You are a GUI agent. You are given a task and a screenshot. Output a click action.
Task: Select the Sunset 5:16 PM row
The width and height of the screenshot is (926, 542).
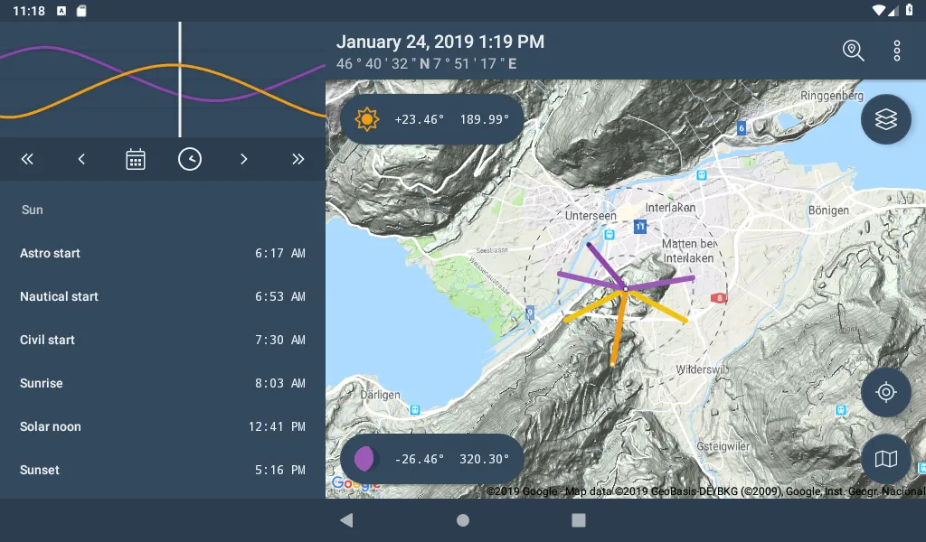click(163, 470)
